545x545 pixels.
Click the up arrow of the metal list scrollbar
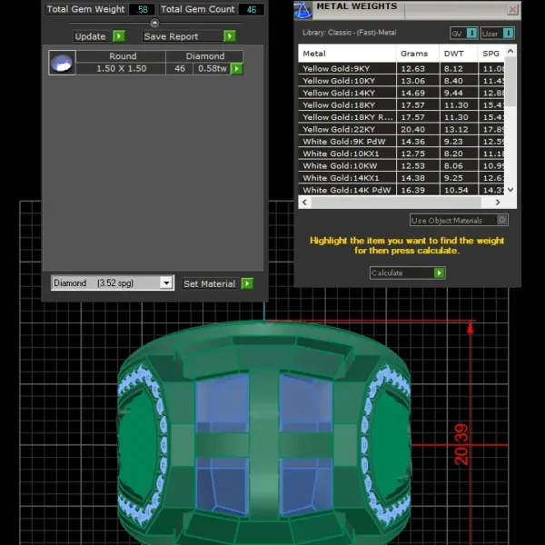point(510,52)
